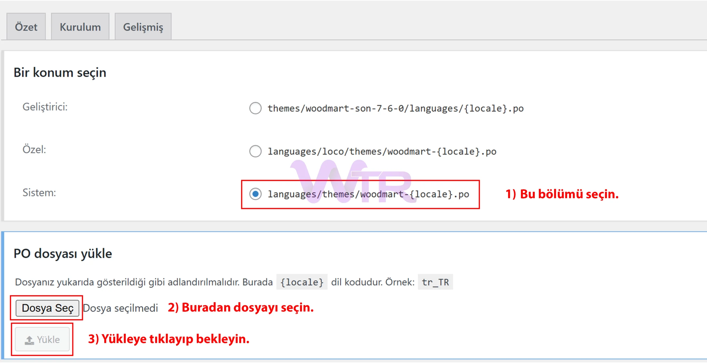Click the Geliştirici: row label
Screen dimensions: 707x363
point(45,107)
